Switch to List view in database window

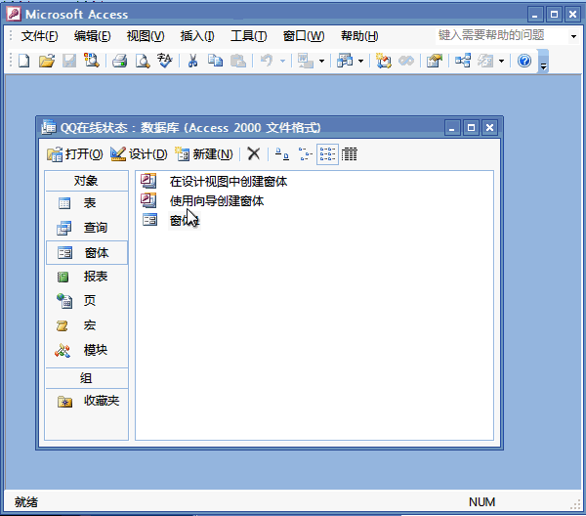[x=327, y=154]
